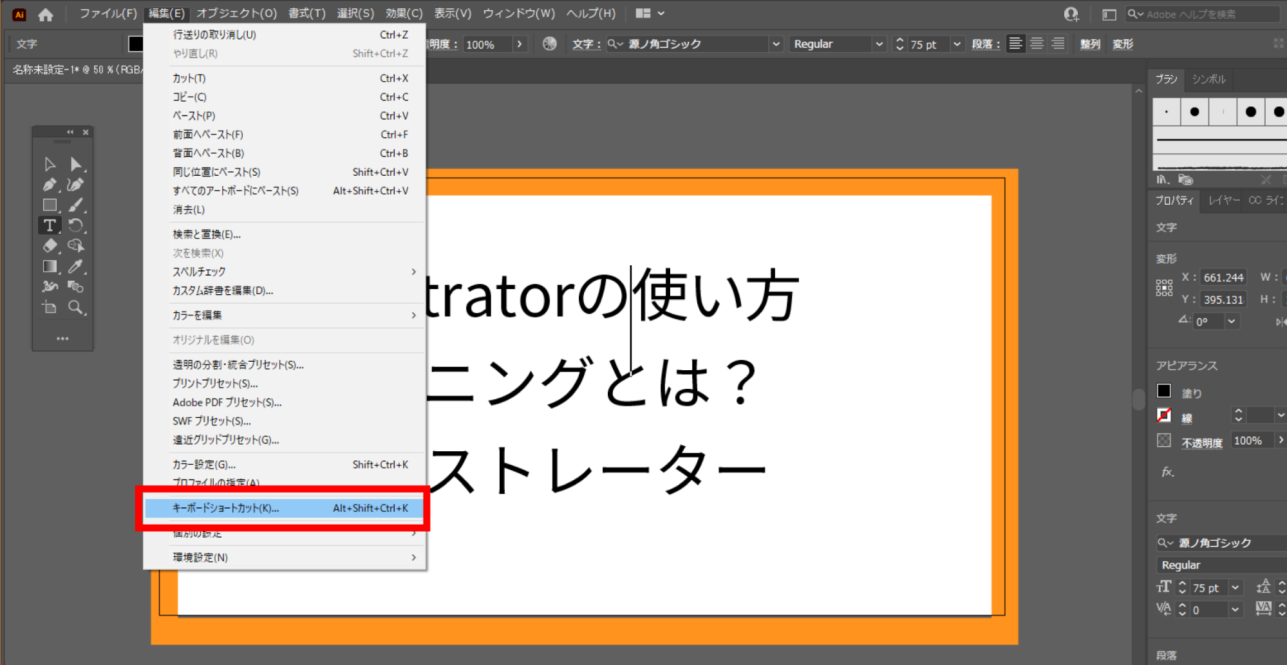Align paragraph text center
Image resolution: width=1287 pixels, height=665 pixels.
pyautogui.click(x=1037, y=44)
